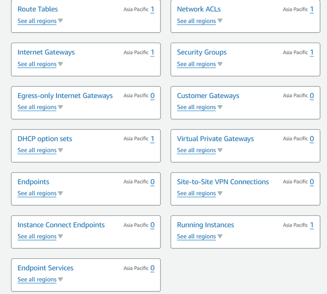Open the Customer Gateways link
Image resolution: width=327 pixels, height=294 pixels.
208,96
